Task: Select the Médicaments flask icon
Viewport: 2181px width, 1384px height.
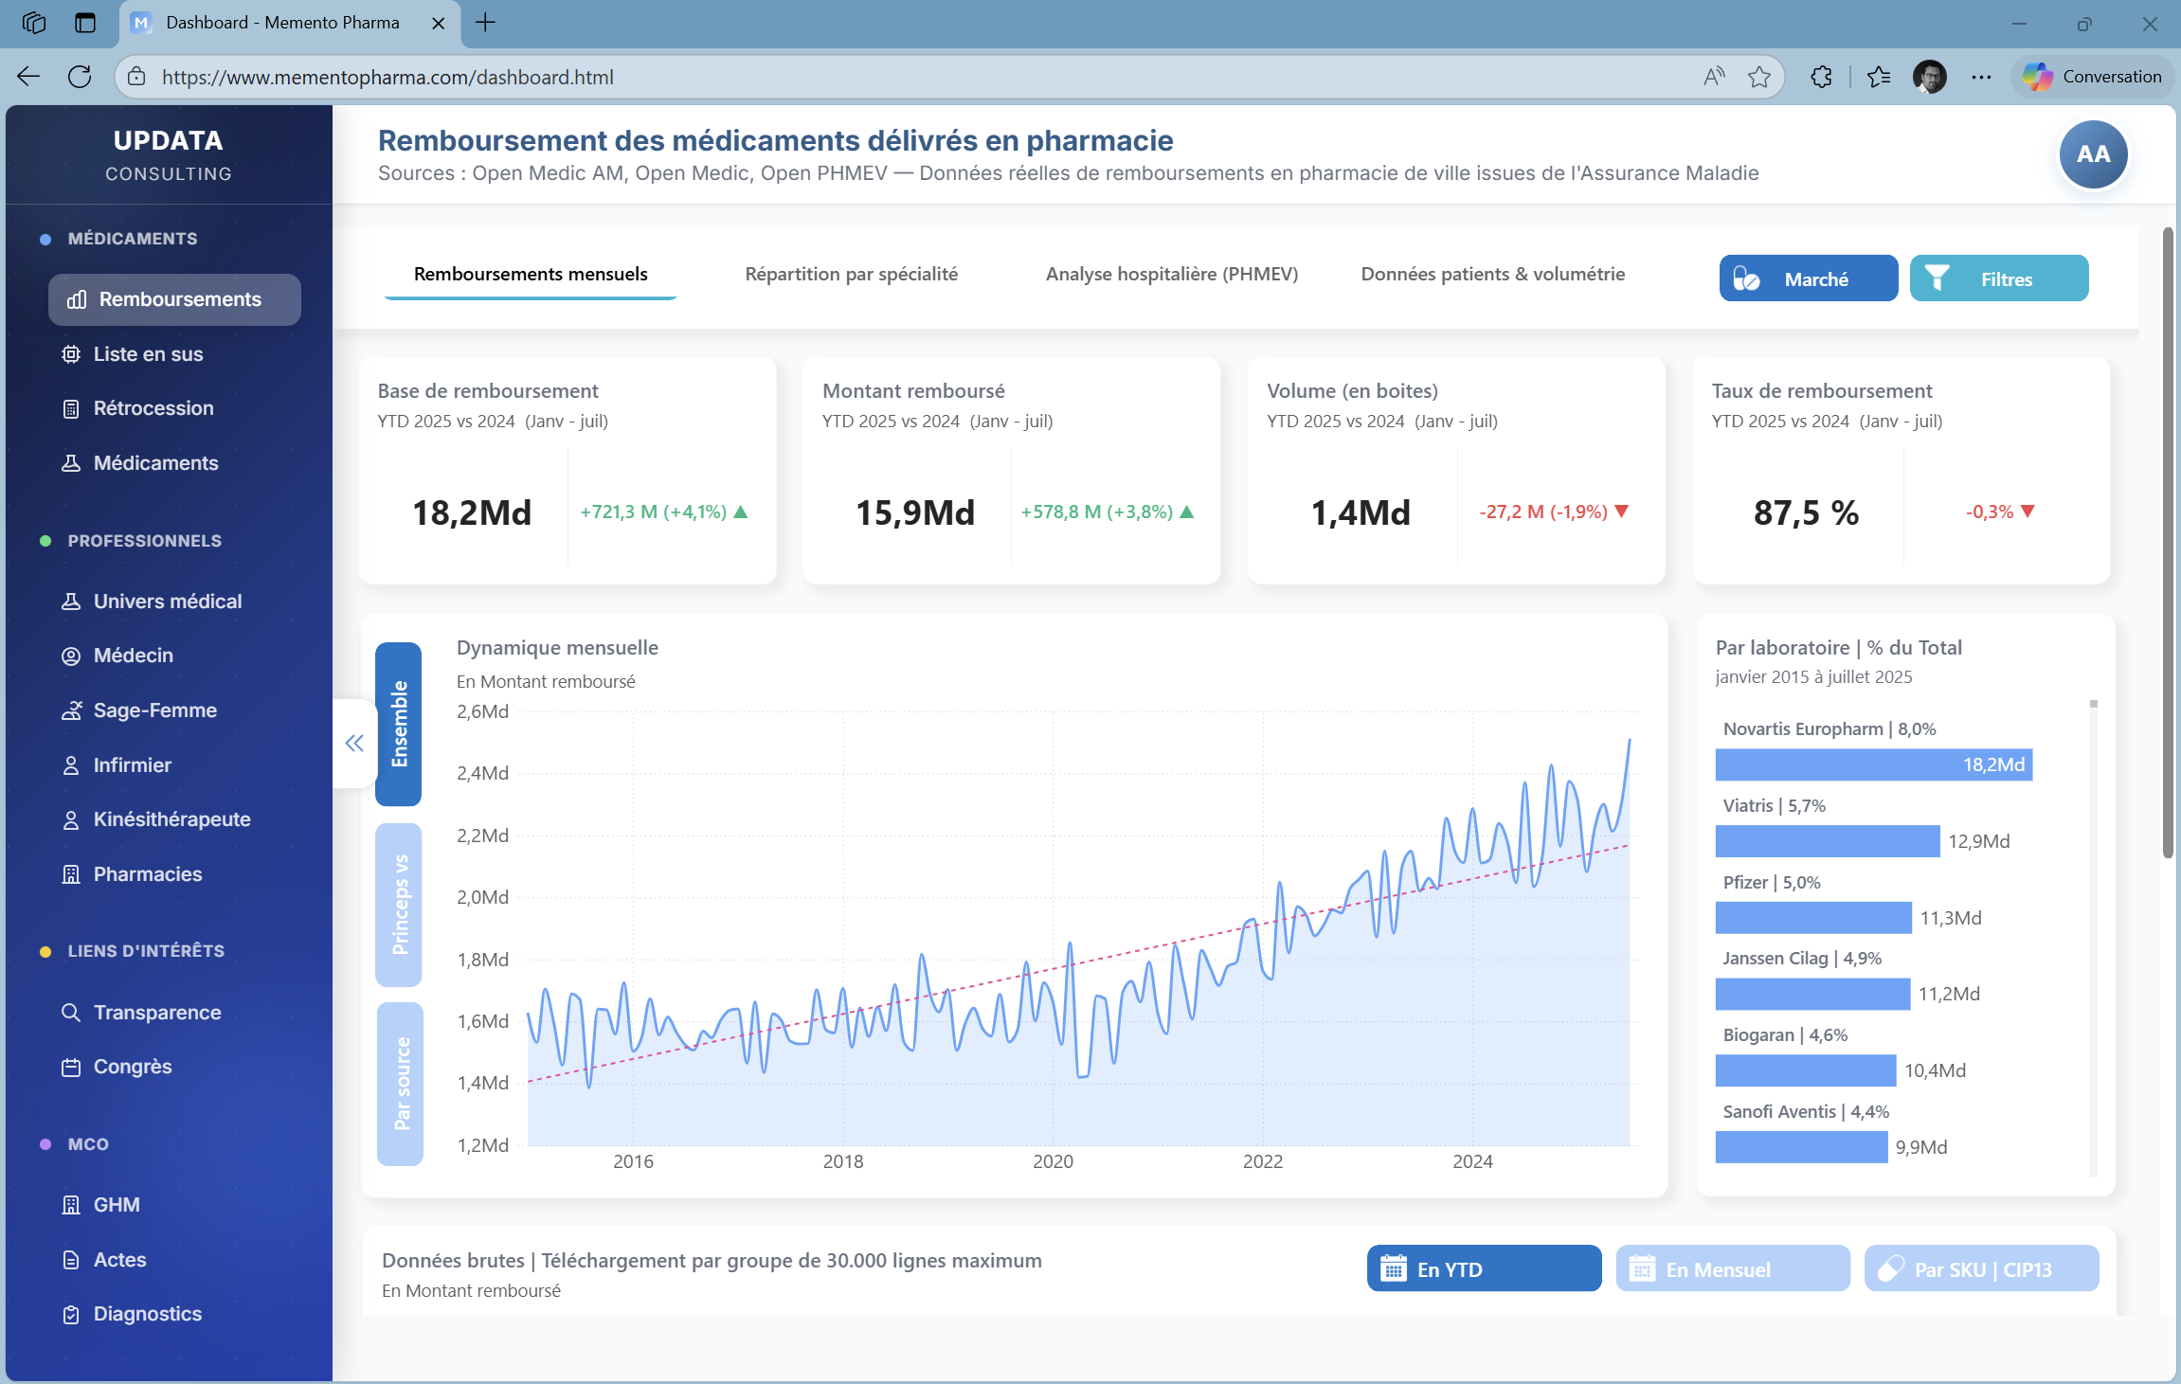Action: point(71,462)
